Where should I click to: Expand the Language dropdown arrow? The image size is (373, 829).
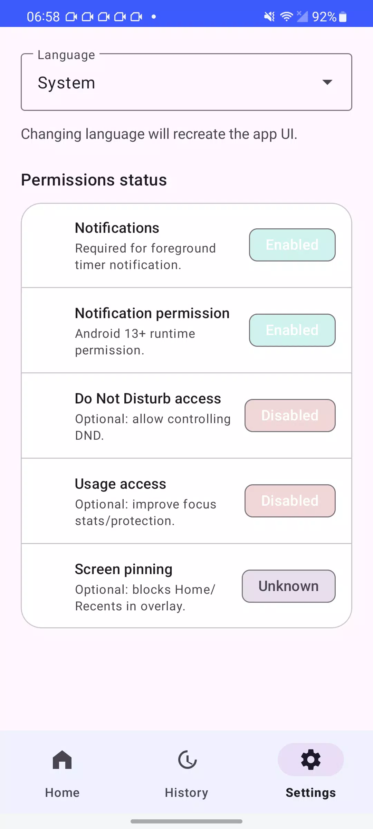tap(327, 82)
